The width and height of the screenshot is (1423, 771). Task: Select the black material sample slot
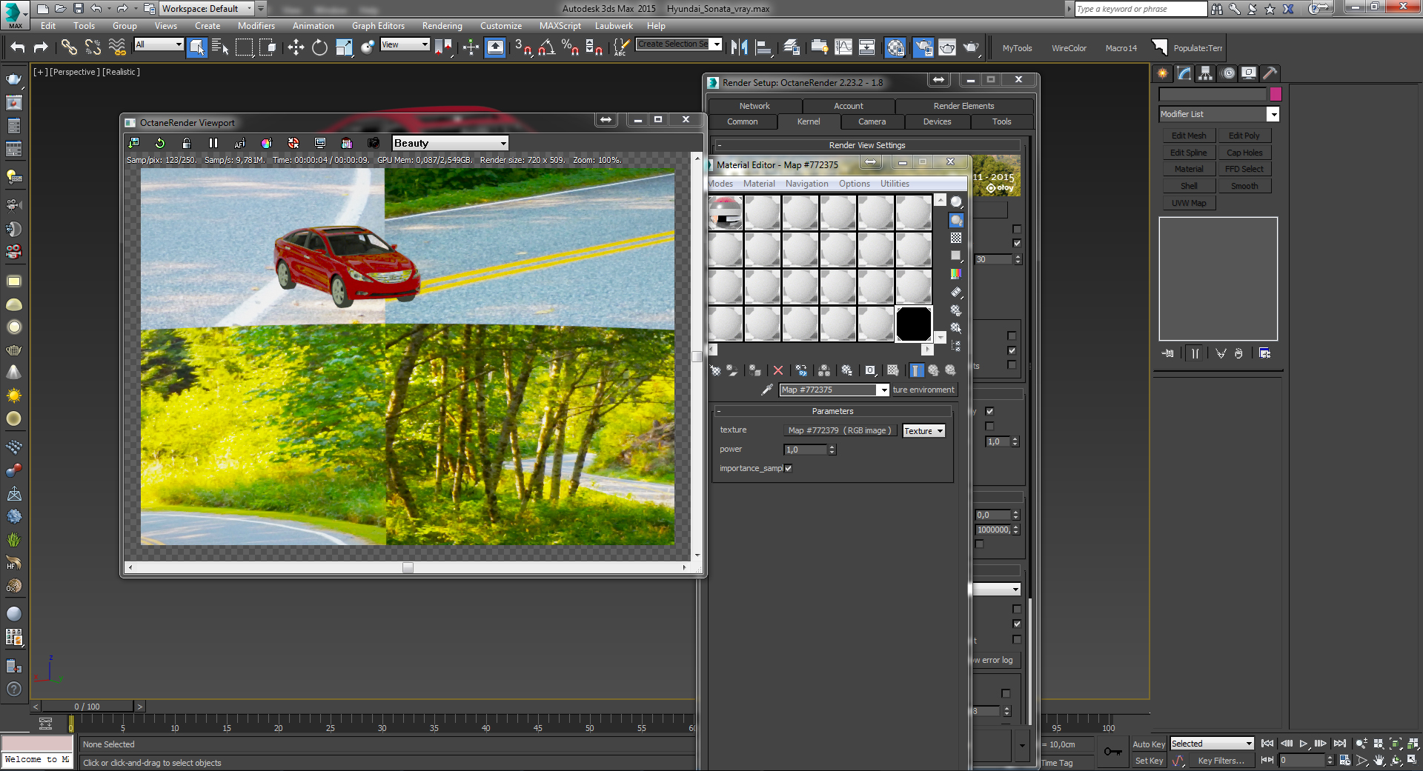point(913,324)
